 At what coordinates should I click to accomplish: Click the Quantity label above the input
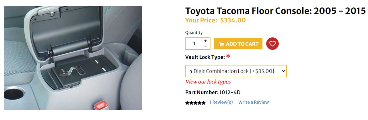pyautogui.click(x=194, y=33)
